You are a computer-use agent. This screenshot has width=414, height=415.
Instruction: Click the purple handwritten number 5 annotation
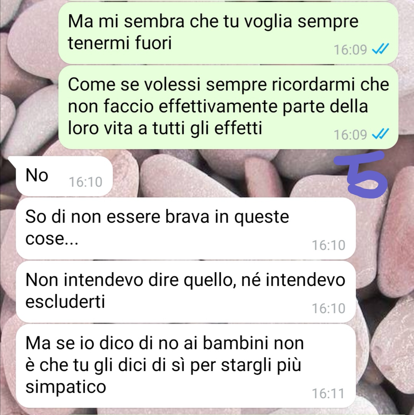point(361,174)
